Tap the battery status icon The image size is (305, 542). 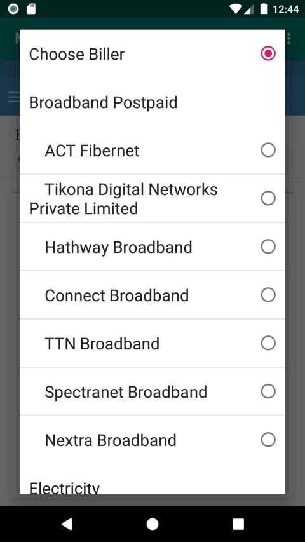[264, 9]
